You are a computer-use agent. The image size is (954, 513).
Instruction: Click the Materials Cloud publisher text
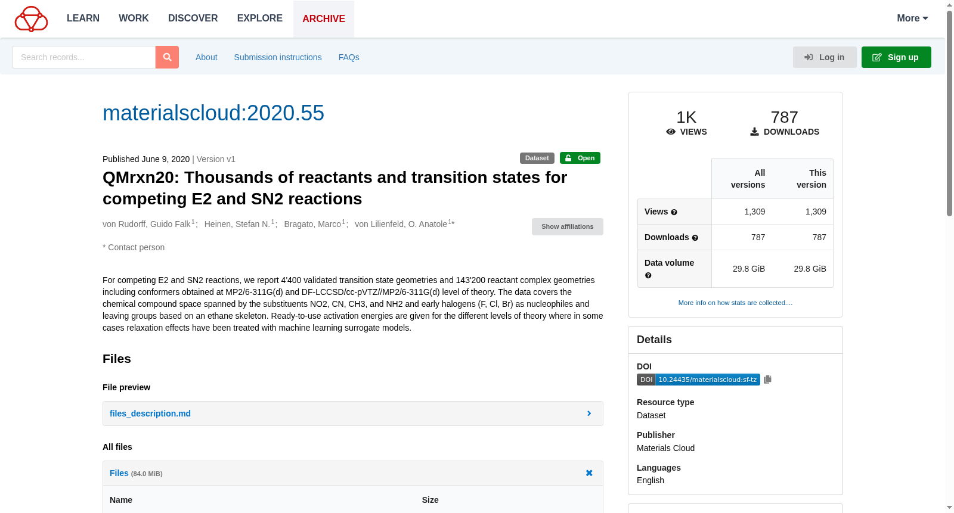665,448
